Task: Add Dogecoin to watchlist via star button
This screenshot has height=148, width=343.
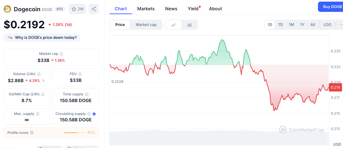Action: 77,9
